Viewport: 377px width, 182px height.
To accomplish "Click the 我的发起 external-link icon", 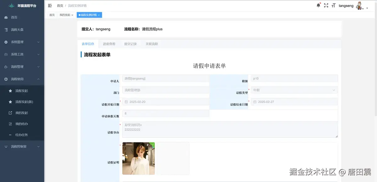I will (10, 113).
